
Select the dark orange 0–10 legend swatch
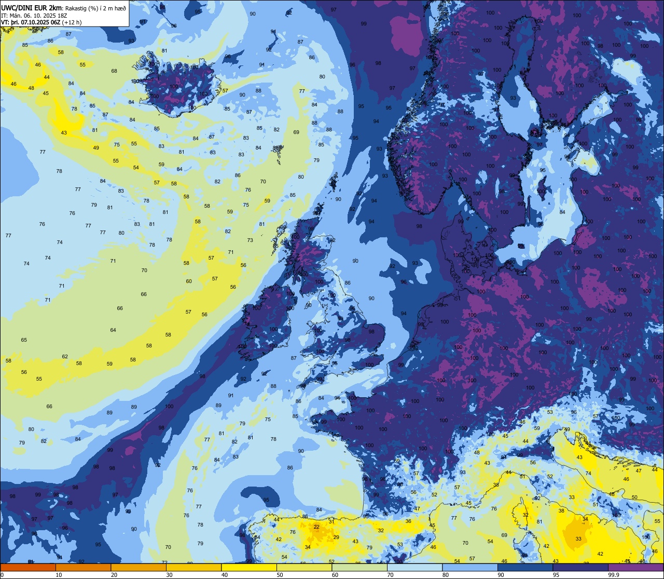tap(28, 567)
